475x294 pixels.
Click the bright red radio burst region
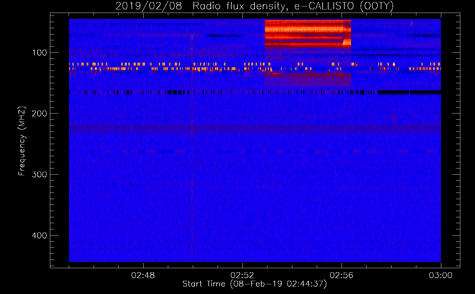pos(308,34)
